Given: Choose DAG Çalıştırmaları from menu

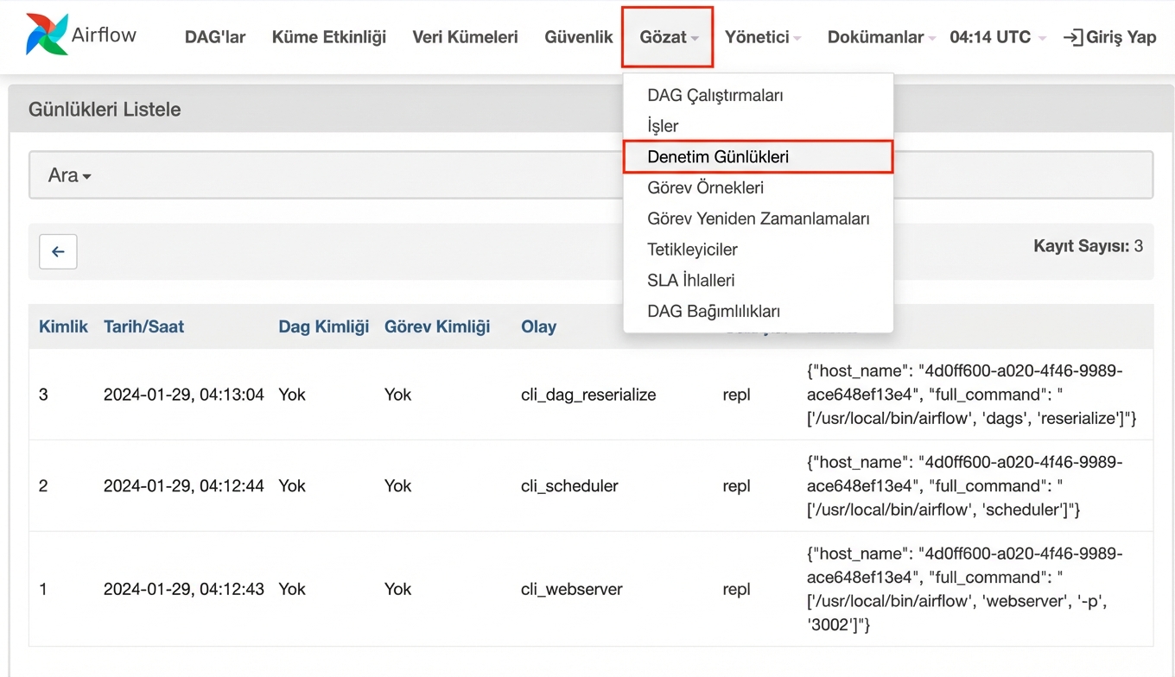Looking at the screenshot, I should click(x=715, y=95).
